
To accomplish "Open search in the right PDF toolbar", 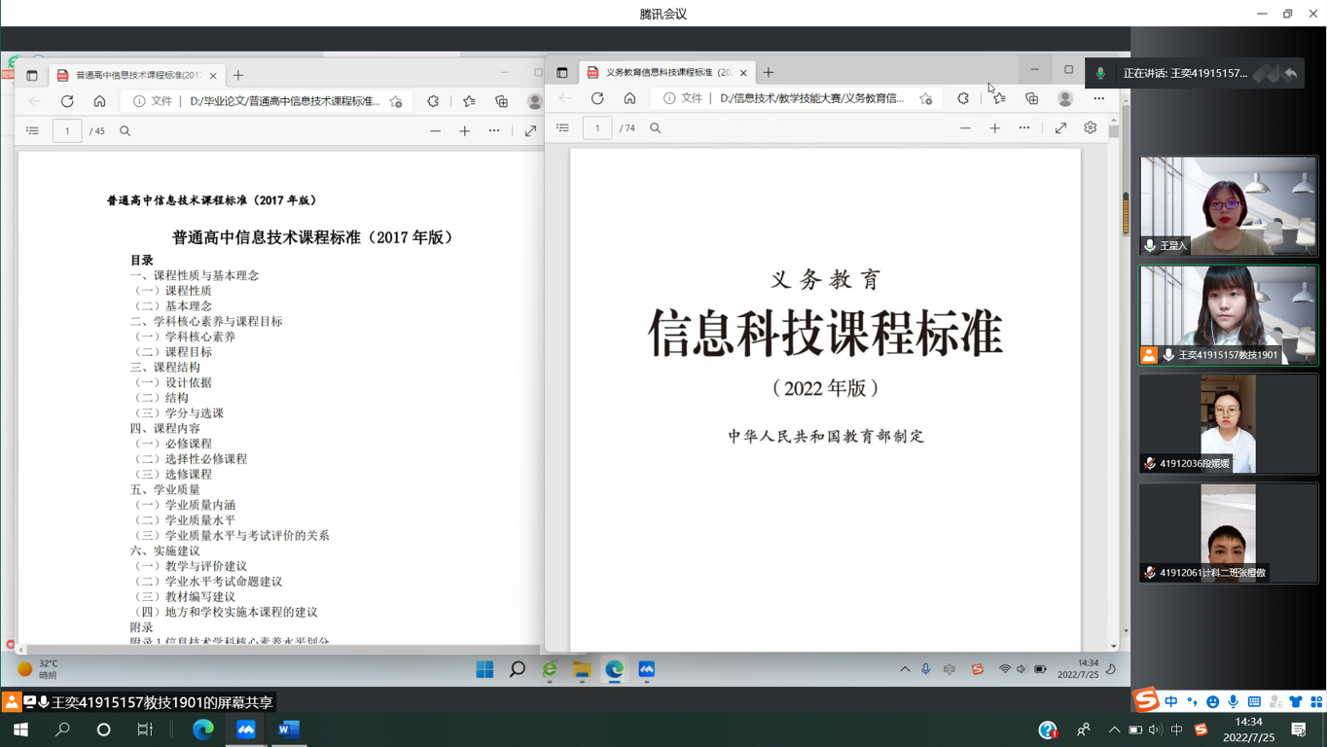I will click(655, 128).
